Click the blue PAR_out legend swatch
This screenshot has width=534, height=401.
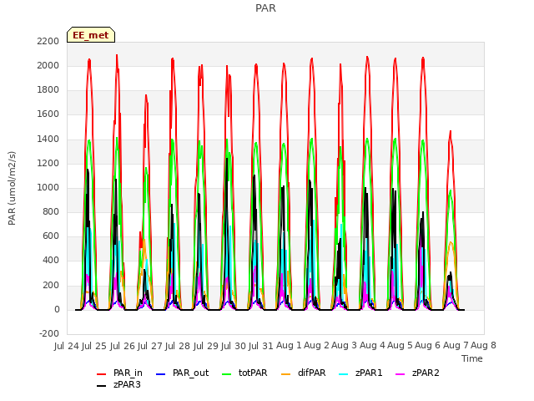pos(160,374)
